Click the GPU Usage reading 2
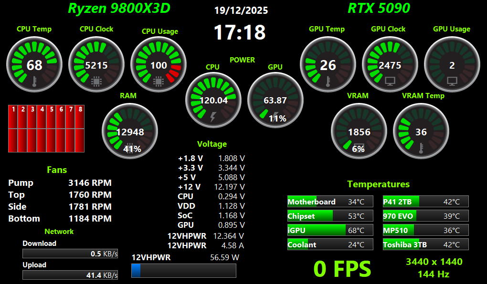The height and width of the screenshot is (284, 487). [452, 65]
